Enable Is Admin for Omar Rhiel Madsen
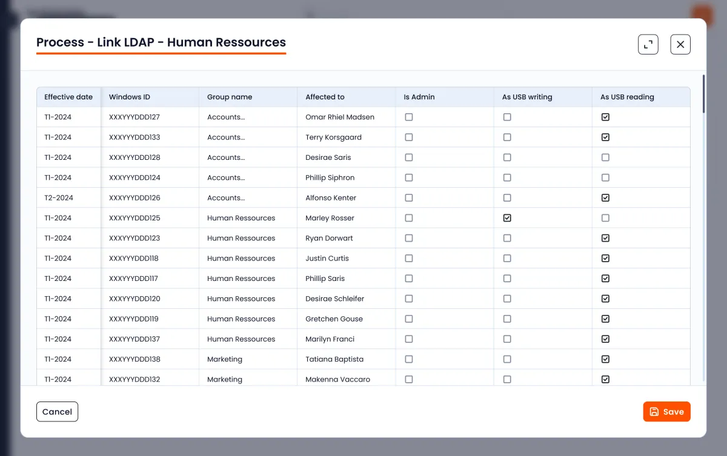Image resolution: width=727 pixels, height=456 pixels. pyautogui.click(x=409, y=117)
